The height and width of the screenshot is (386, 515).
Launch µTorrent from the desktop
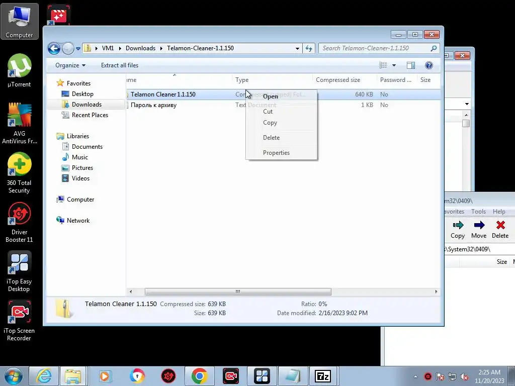point(20,70)
